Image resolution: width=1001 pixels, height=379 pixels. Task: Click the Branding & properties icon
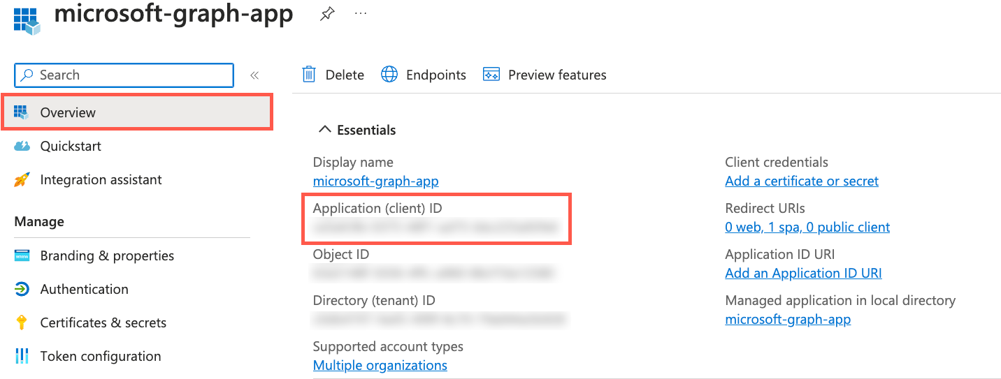(x=22, y=255)
